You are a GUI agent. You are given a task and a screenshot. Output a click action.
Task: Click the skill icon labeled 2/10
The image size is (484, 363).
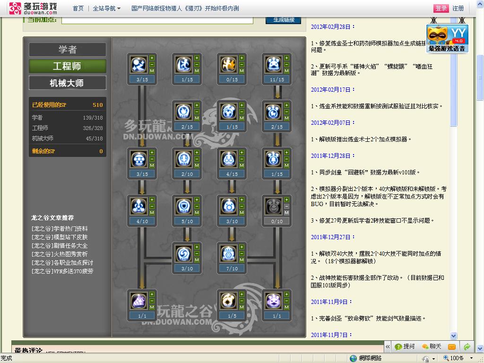(184, 159)
